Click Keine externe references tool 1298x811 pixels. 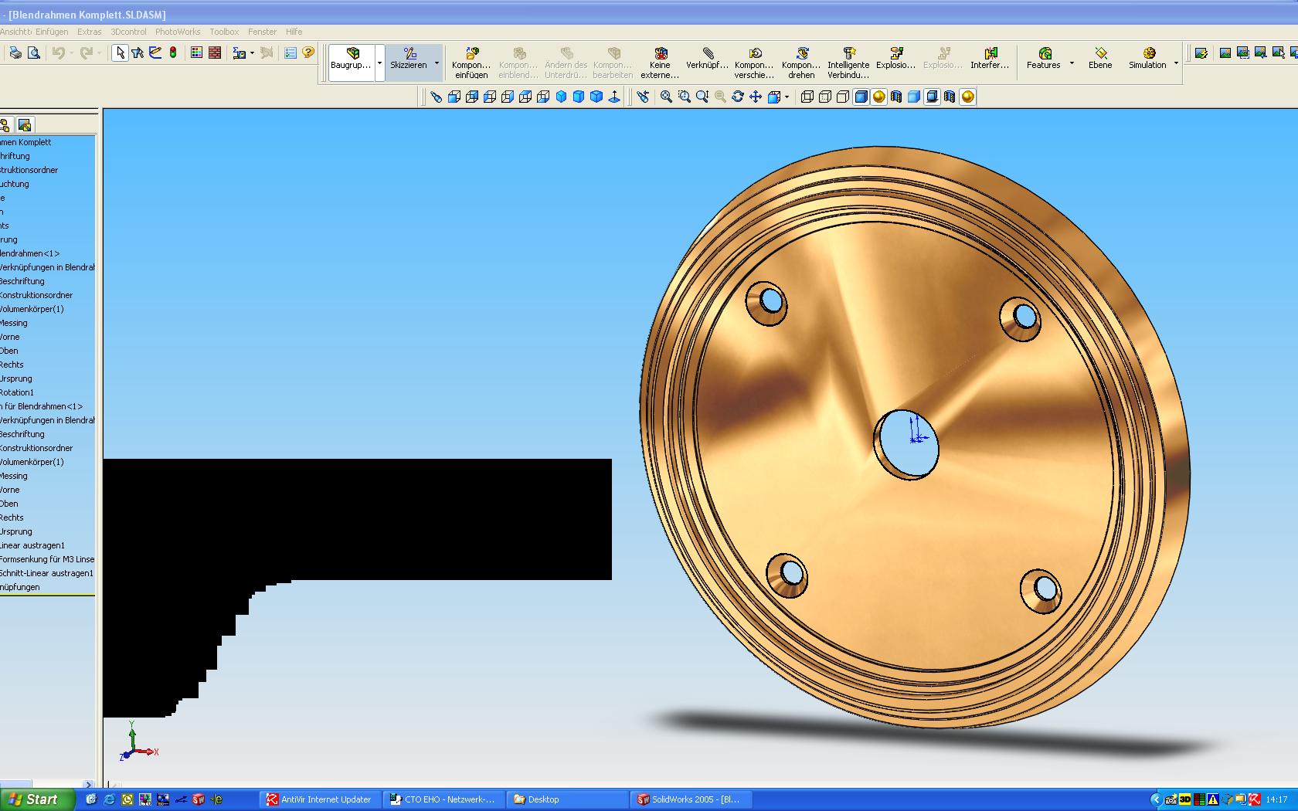click(x=660, y=62)
